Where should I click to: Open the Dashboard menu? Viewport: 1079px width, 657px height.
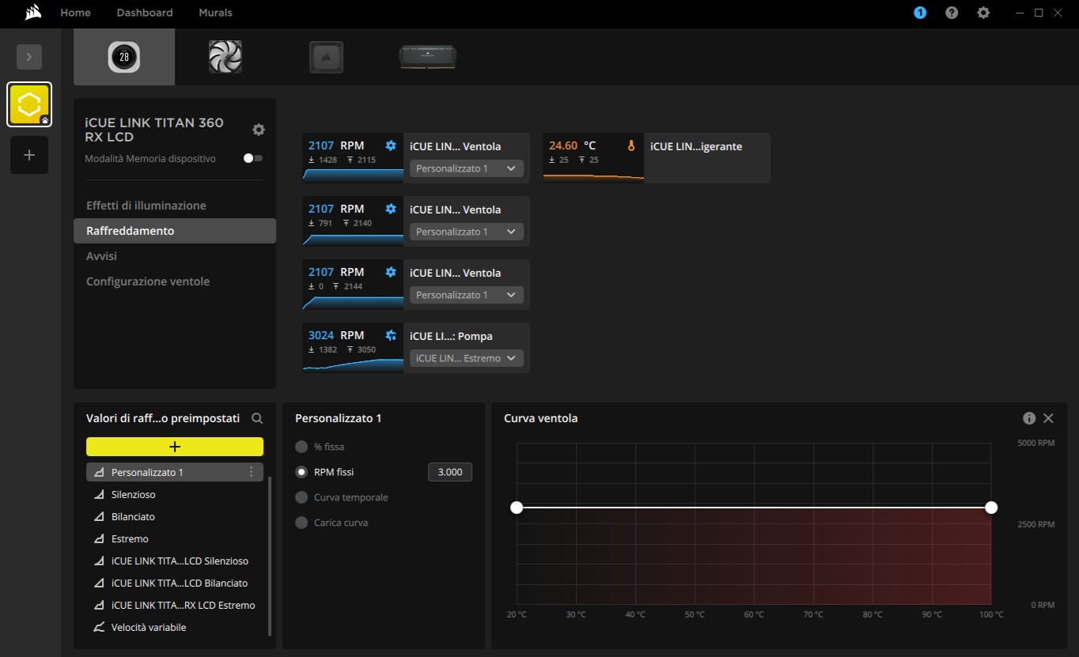145,13
